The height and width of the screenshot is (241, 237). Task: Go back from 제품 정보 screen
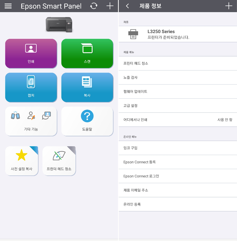coord(127,6)
